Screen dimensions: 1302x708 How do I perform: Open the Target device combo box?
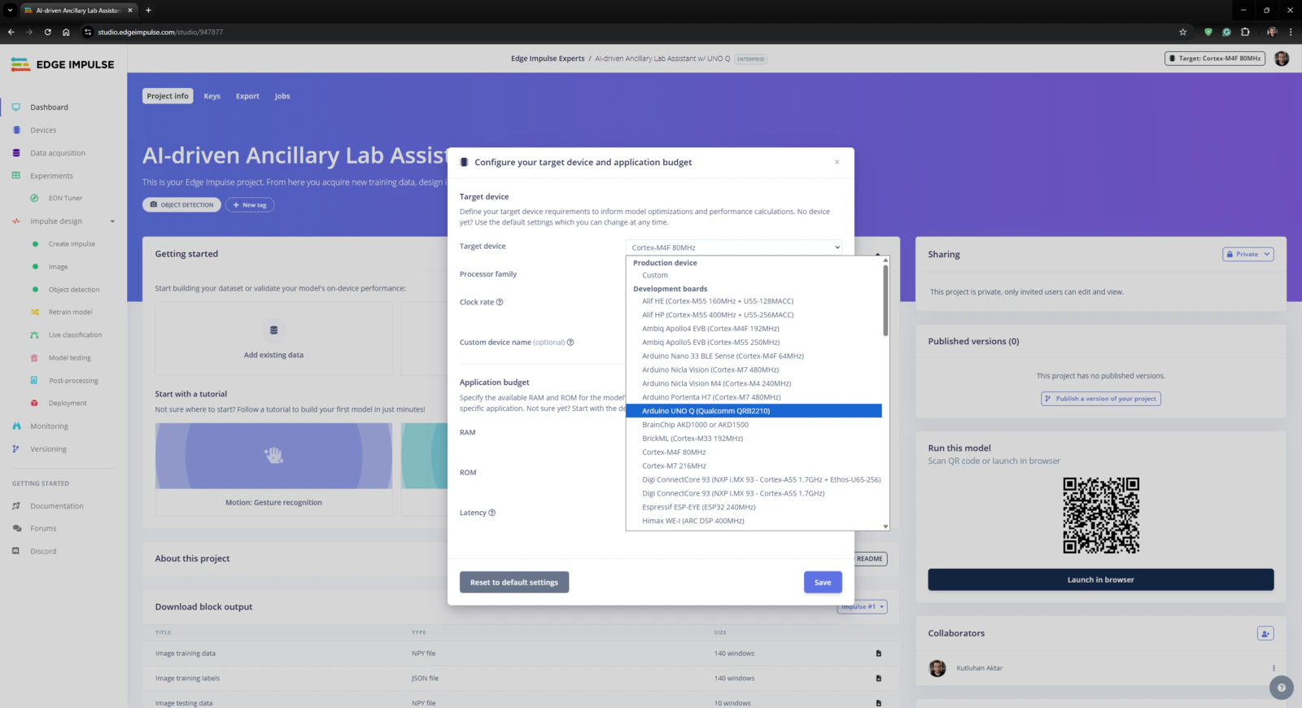tap(734, 247)
